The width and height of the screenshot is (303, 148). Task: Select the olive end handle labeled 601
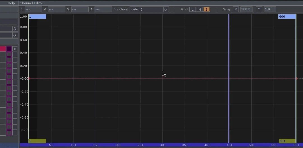pos(287,141)
